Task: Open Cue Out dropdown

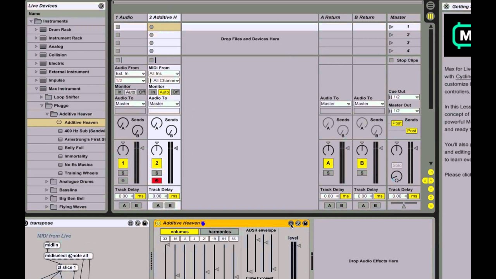Action: point(404,97)
